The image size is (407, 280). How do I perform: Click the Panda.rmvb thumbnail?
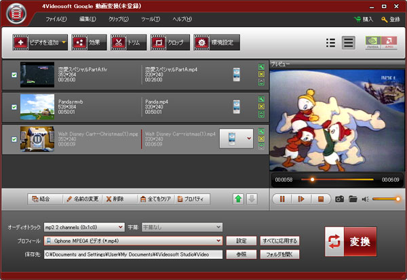coord(37,106)
